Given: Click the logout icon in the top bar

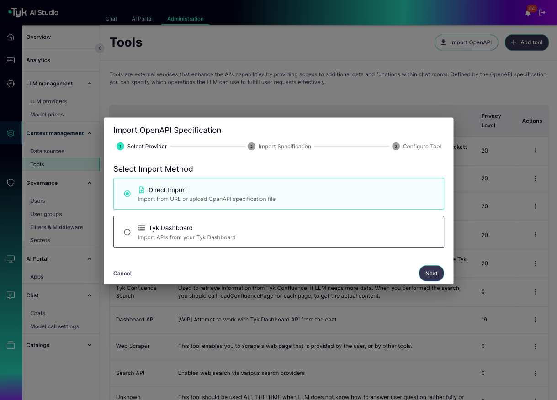Looking at the screenshot, I should pyautogui.click(x=542, y=12).
